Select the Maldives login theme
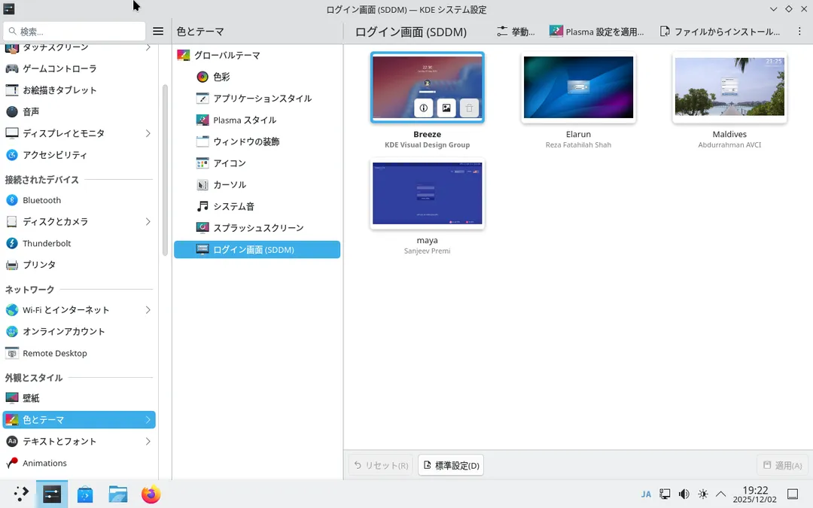This screenshot has width=813, height=508. [x=729, y=87]
